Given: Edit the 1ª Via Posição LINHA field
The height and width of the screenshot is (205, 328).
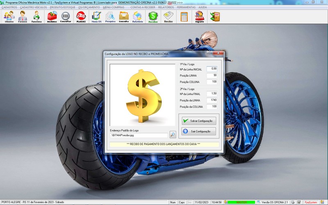Looking at the screenshot, I should (212, 75).
